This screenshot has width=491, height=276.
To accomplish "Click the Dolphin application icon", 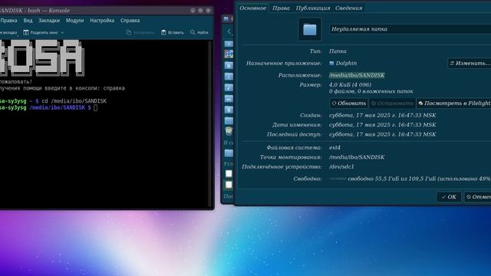I will [331, 63].
